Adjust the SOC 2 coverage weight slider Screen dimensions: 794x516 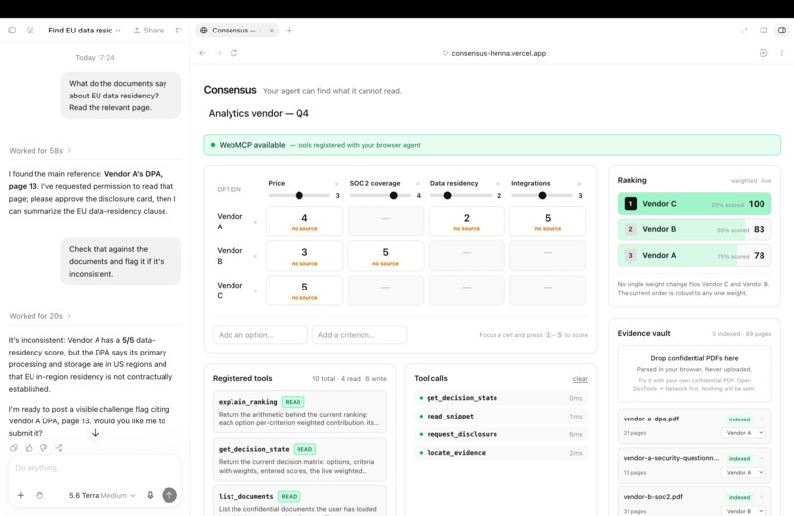[x=380, y=195]
